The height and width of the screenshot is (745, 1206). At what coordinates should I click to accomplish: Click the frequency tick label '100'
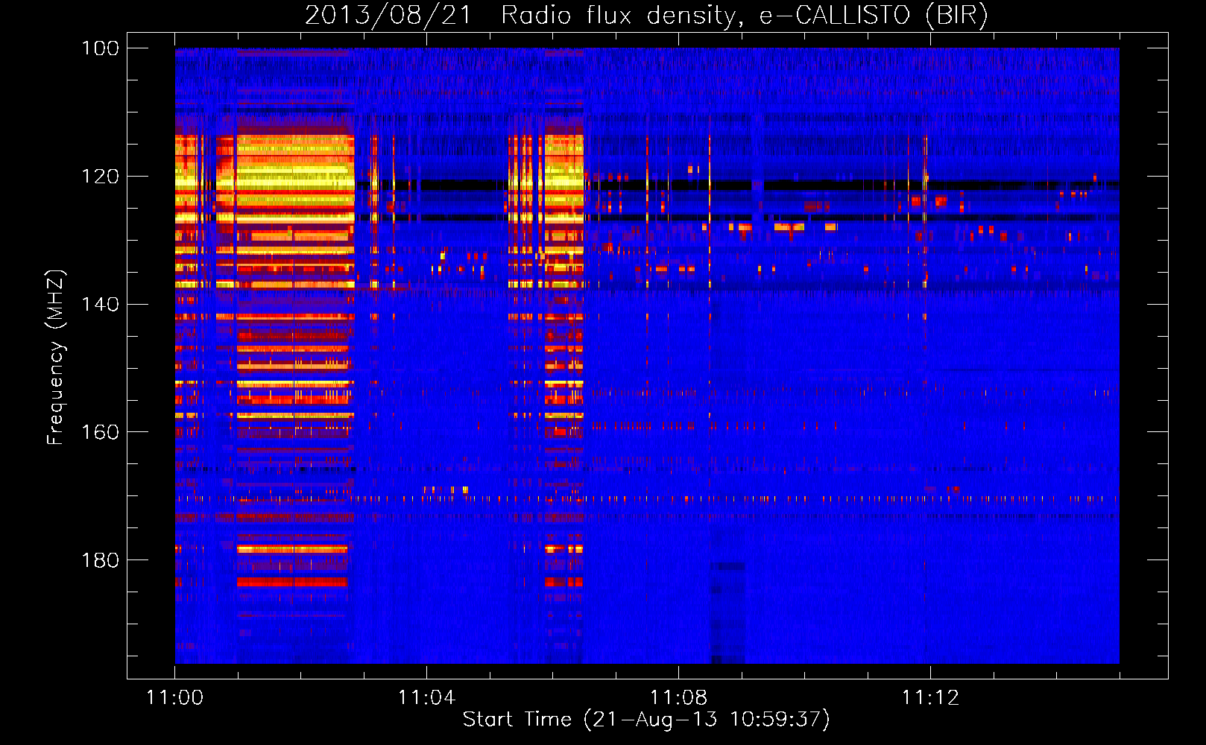click(x=100, y=48)
